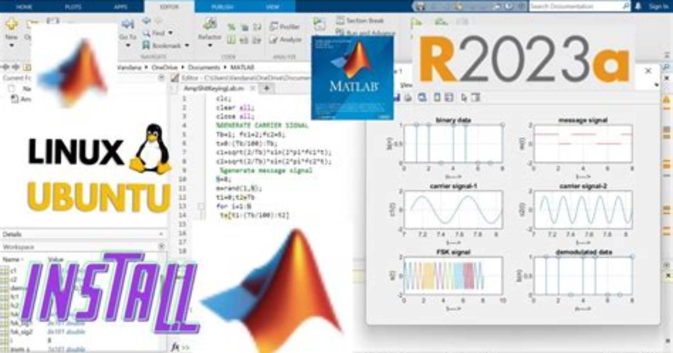This screenshot has width=673, height=353.
Task: Switch to the PLOTS ribbon tab
Action: click(x=73, y=6)
